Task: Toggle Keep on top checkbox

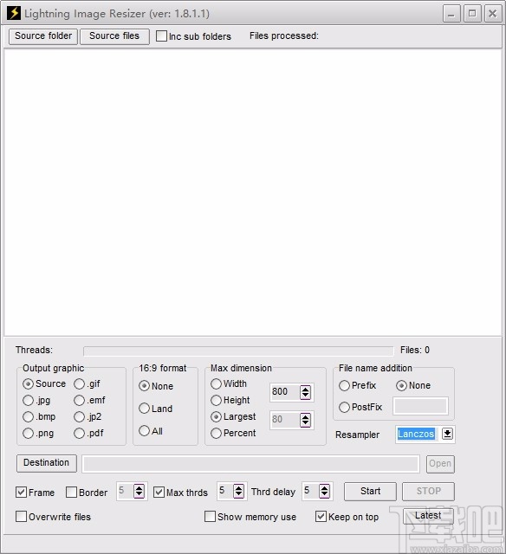Action: (x=321, y=517)
